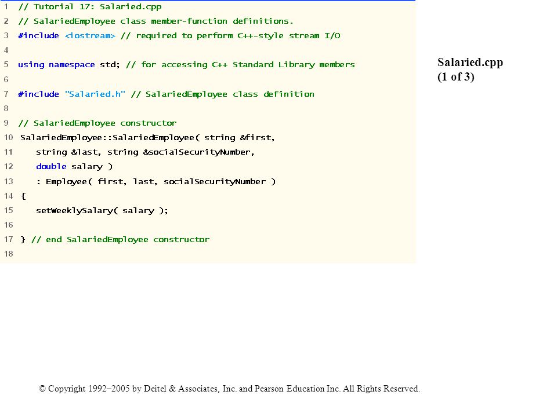Screen dimensions: 557x417
Task: Click "std;" on line 5
Action: click(110, 65)
